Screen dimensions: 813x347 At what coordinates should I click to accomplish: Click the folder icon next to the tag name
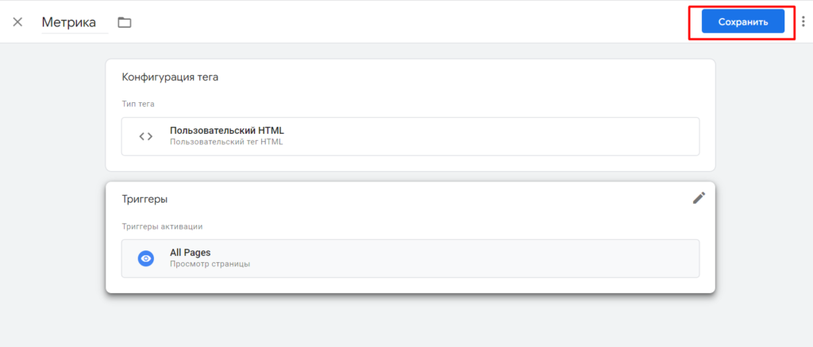pos(124,22)
